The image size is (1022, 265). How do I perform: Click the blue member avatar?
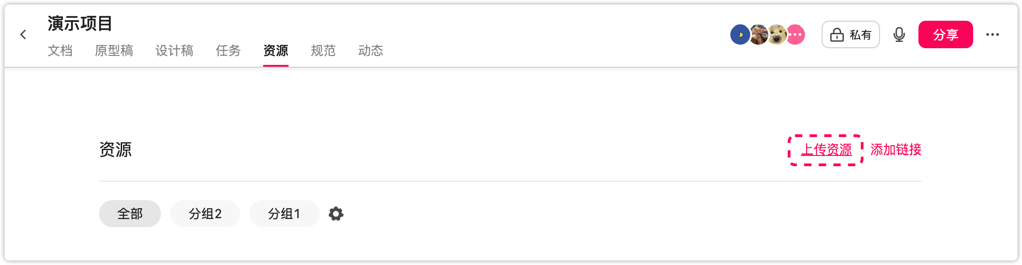pos(739,35)
